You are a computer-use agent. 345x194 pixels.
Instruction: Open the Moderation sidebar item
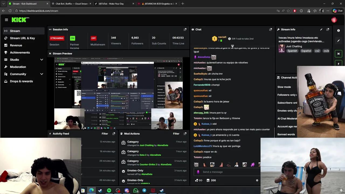coord(24,67)
